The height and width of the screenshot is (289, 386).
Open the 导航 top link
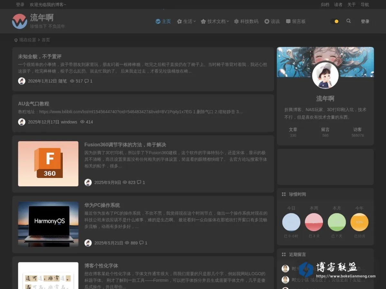coord(365,4)
